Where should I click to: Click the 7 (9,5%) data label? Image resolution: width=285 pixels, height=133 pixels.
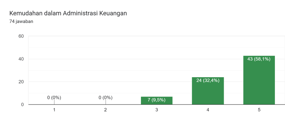click(156, 100)
